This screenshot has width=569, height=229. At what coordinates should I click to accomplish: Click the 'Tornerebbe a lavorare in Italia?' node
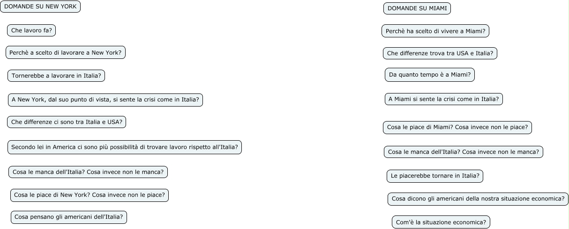point(56,75)
